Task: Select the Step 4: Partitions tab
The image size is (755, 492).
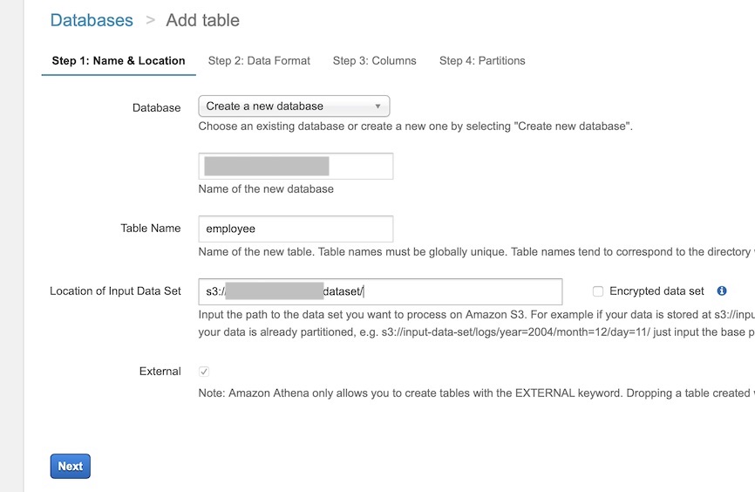Action: pyautogui.click(x=482, y=61)
